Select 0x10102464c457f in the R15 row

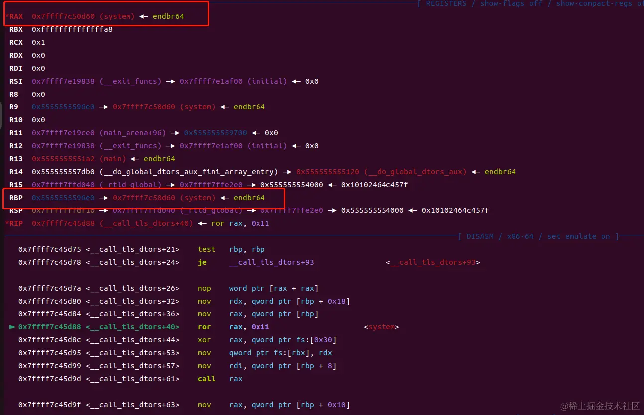click(x=375, y=185)
